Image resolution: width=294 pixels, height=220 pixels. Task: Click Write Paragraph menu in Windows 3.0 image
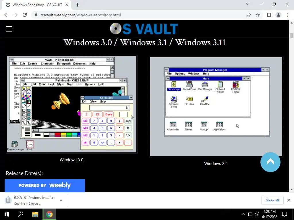pos(64,64)
